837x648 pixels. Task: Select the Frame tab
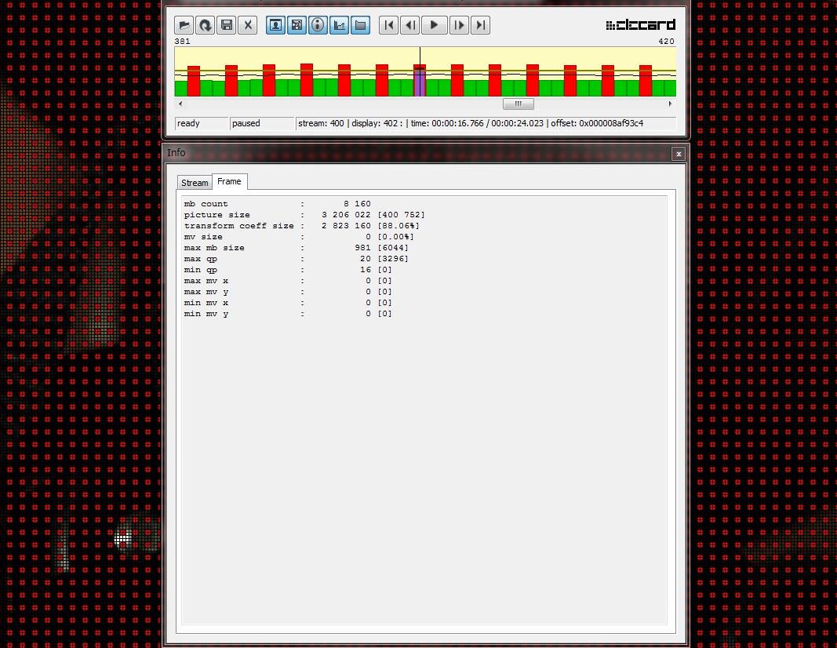229,181
